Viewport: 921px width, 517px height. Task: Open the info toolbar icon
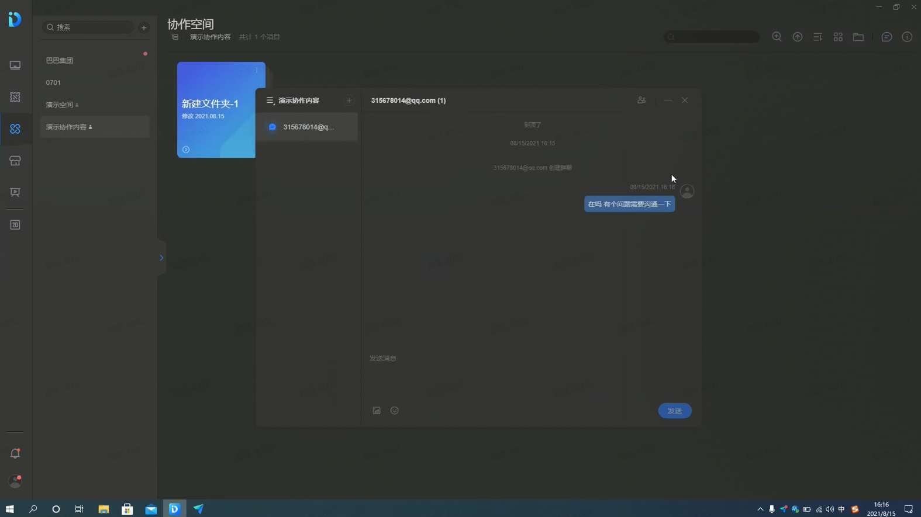click(x=907, y=37)
